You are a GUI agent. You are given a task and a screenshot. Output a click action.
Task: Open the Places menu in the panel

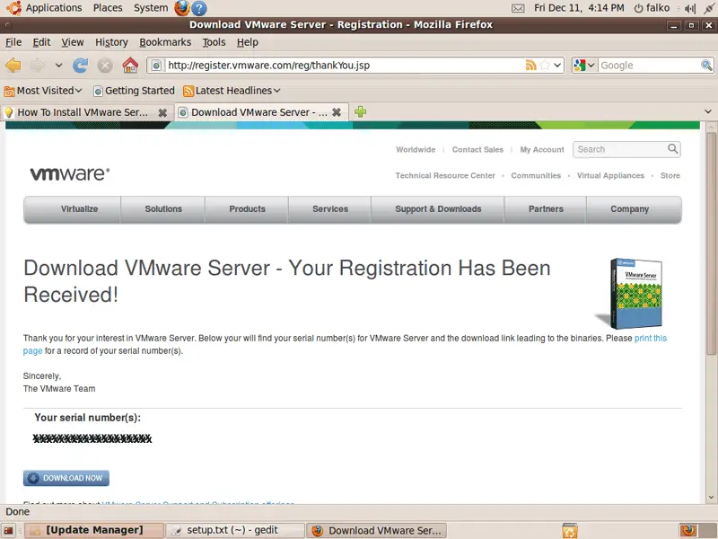pos(108,8)
